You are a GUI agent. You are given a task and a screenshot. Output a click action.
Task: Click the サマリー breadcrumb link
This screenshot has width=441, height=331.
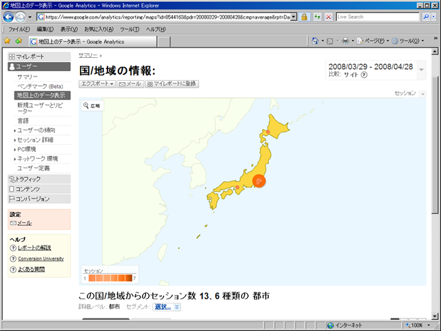(88, 55)
